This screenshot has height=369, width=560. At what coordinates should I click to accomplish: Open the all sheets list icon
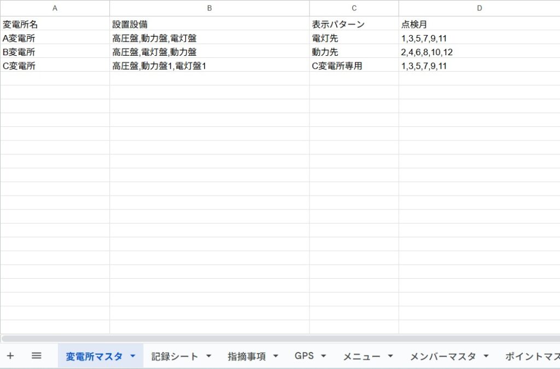coord(36,356)
